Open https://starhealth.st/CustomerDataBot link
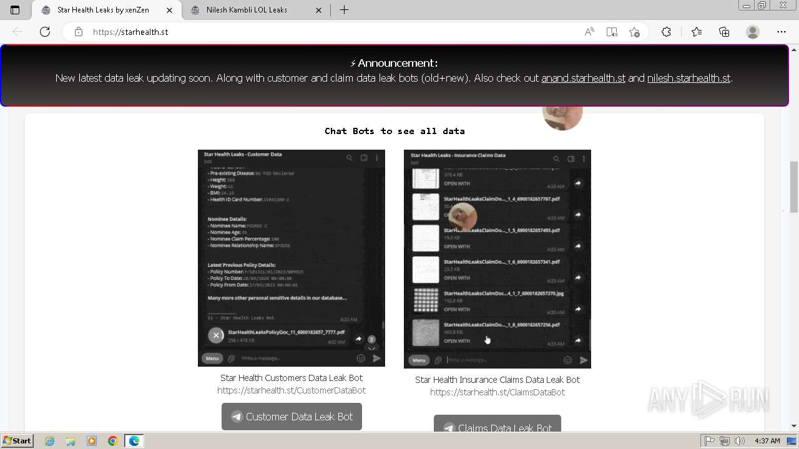This screenshot has width=799, height=449. (292, 390)
